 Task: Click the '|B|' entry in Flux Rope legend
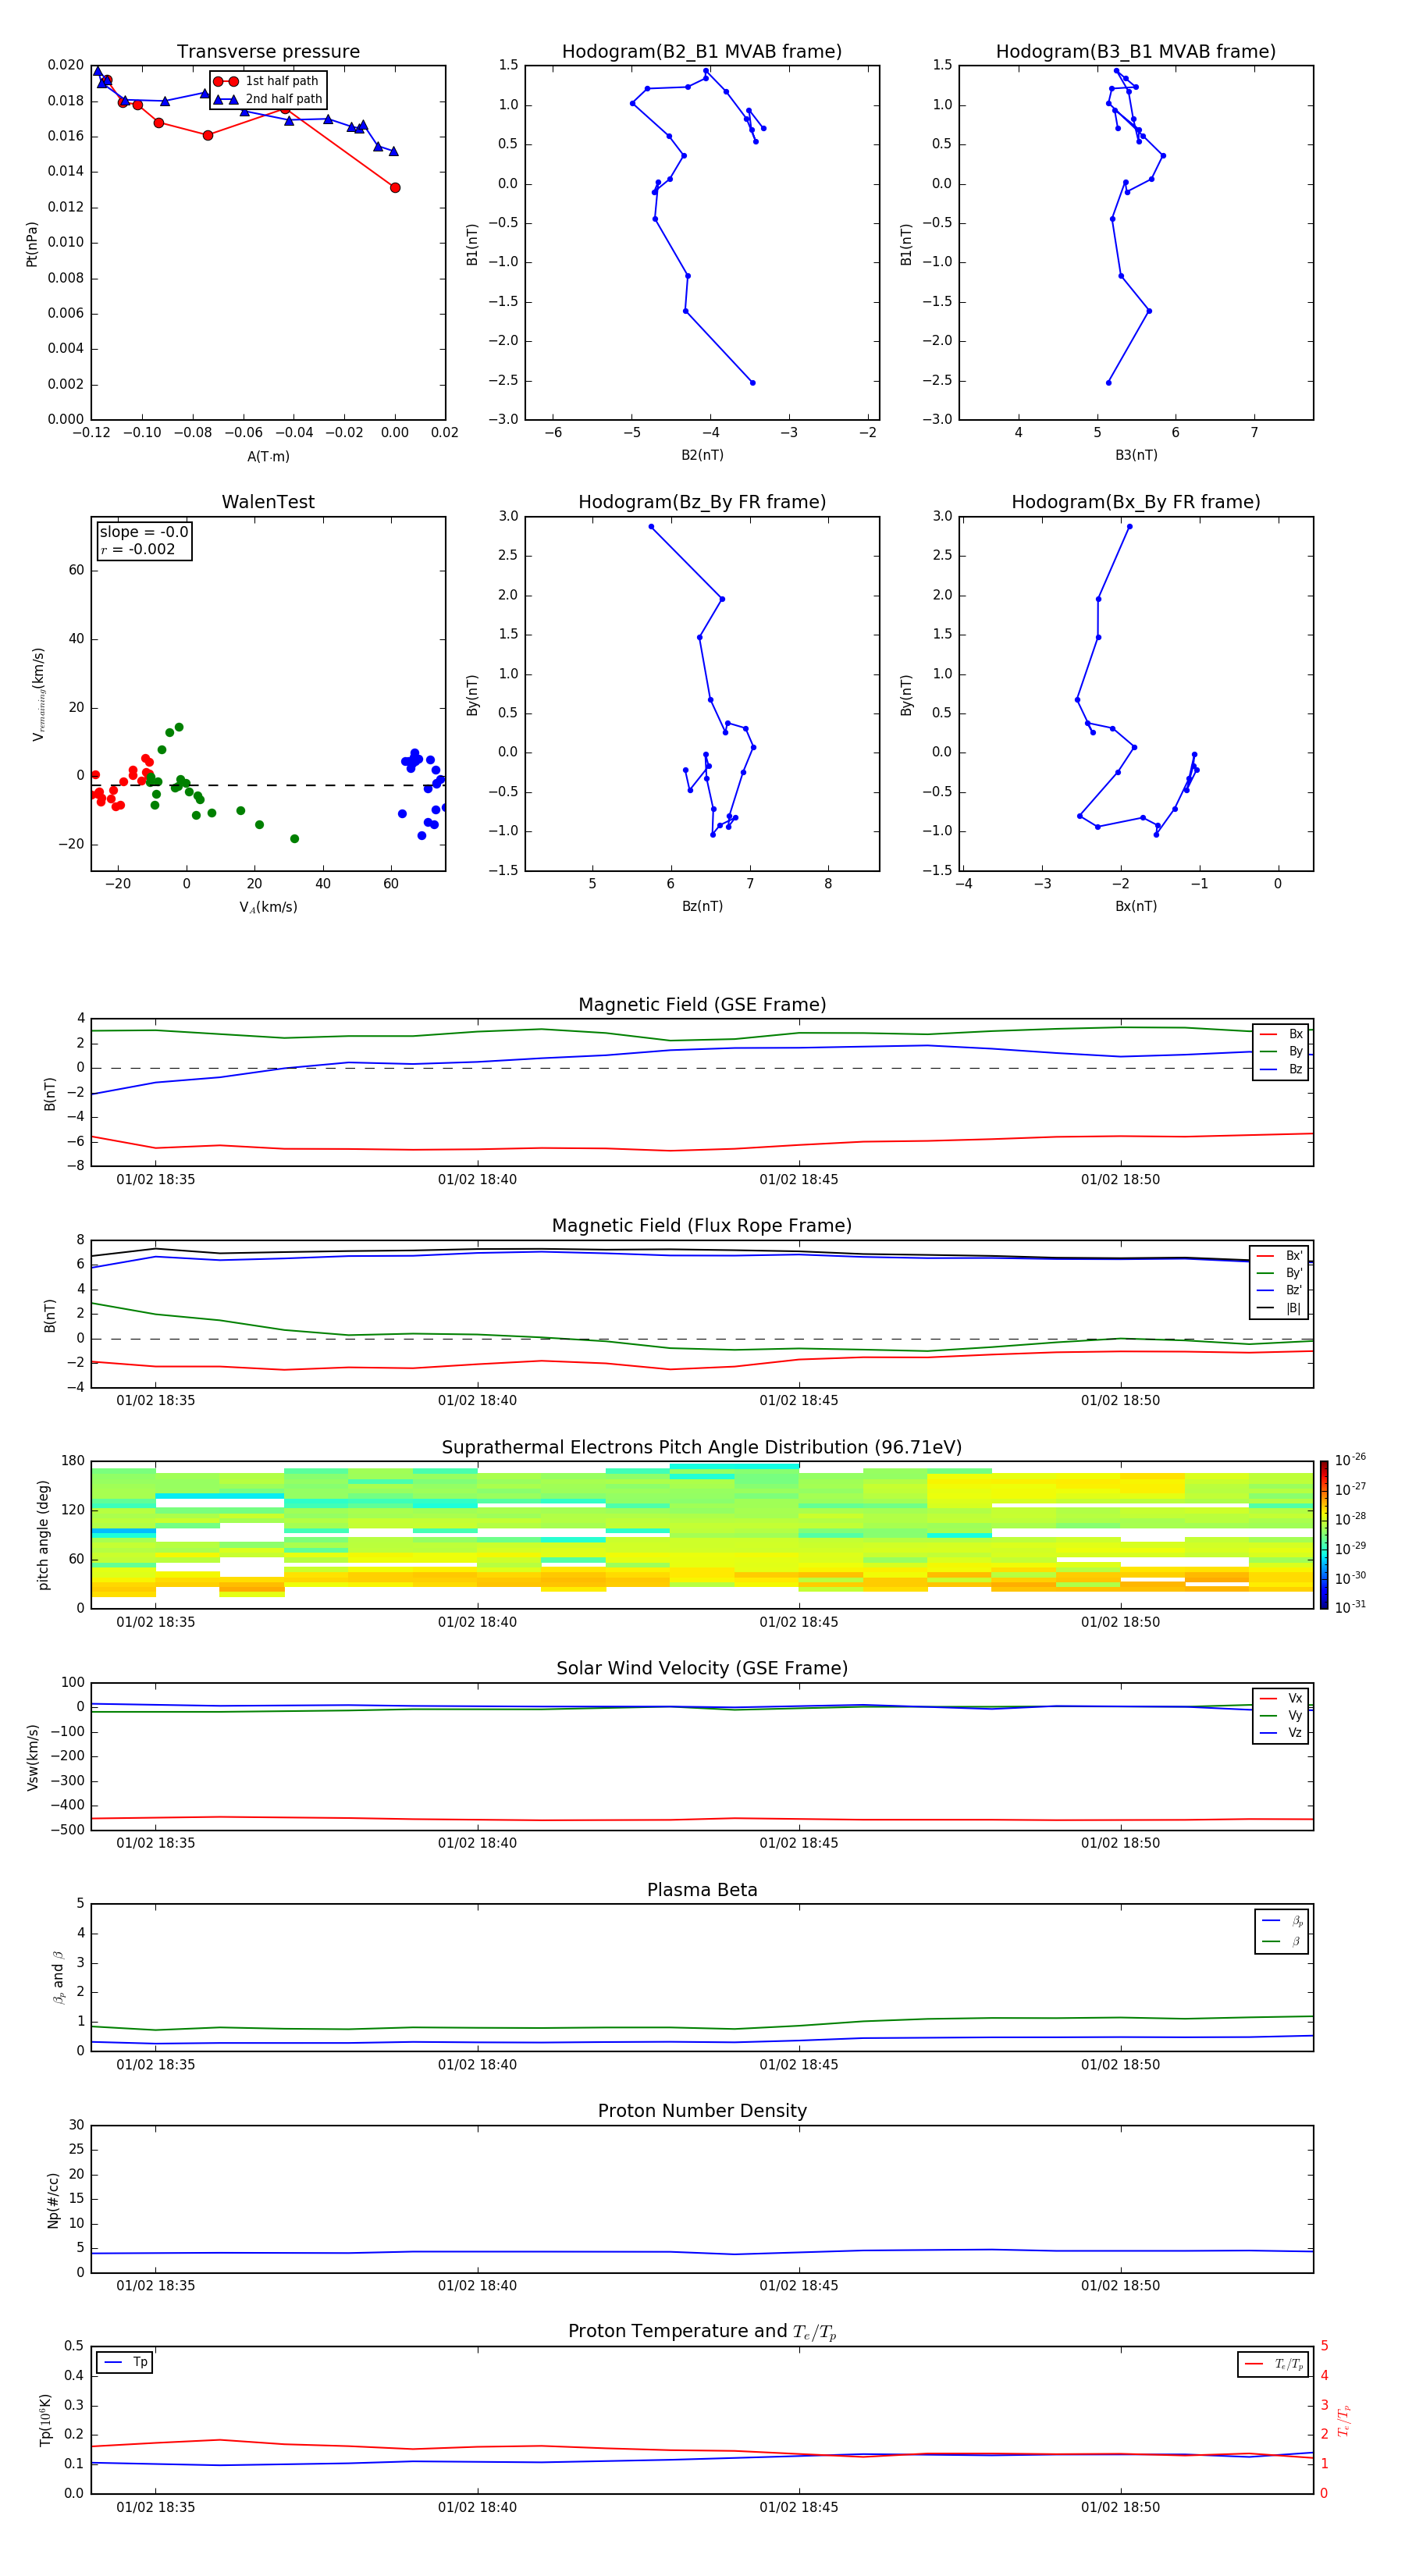point(1280,1308)
